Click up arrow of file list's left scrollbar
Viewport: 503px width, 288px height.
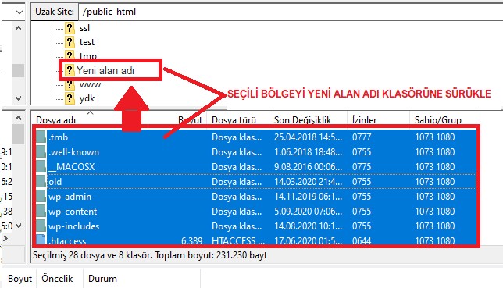[x=18, y=118]
